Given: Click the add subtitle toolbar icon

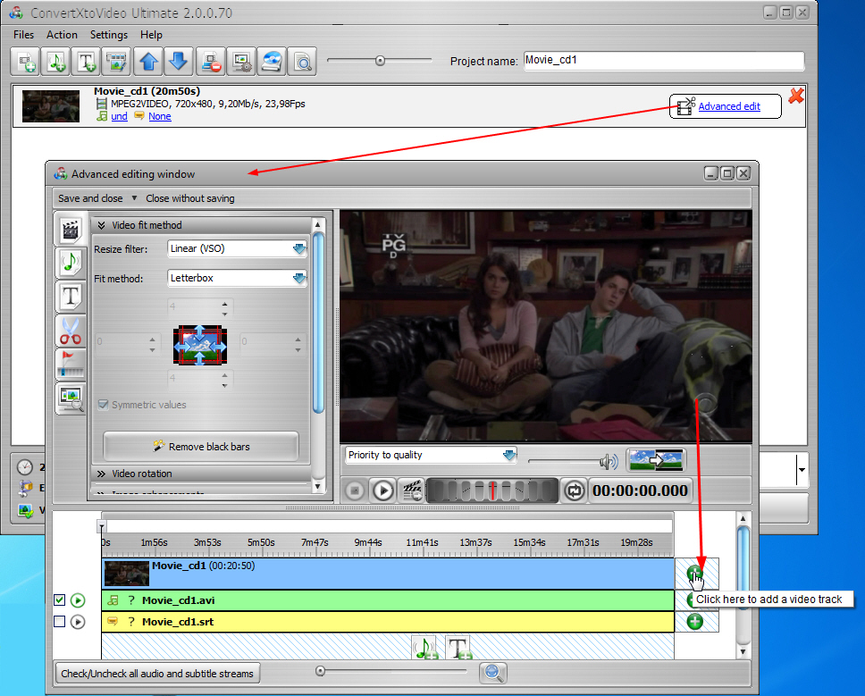Looking at the screenshot, I should [86, 62].
